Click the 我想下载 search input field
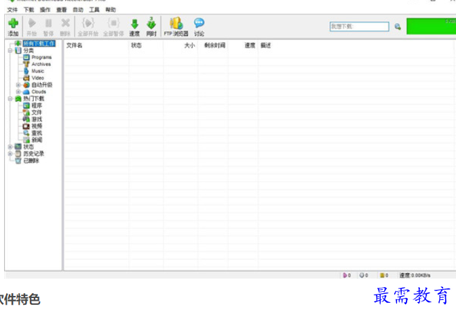The image size is (456, 317). point(360,26)
